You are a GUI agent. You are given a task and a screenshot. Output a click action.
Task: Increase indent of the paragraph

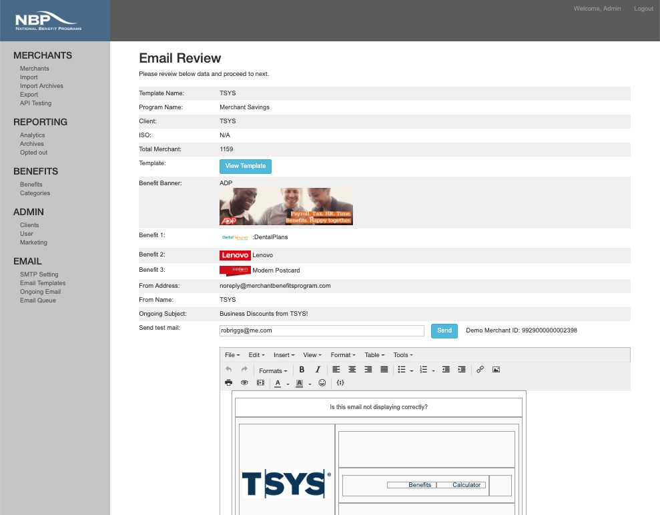(462, 370)
